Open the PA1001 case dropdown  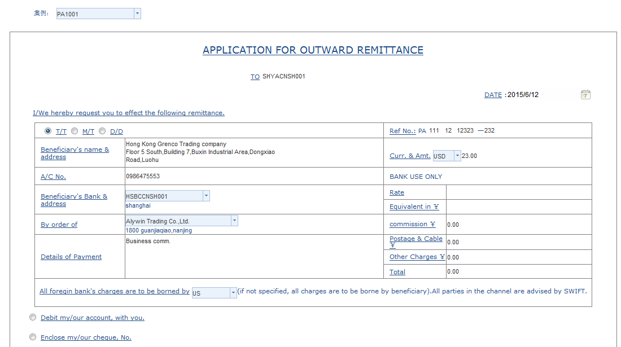[x=137, y=14]
